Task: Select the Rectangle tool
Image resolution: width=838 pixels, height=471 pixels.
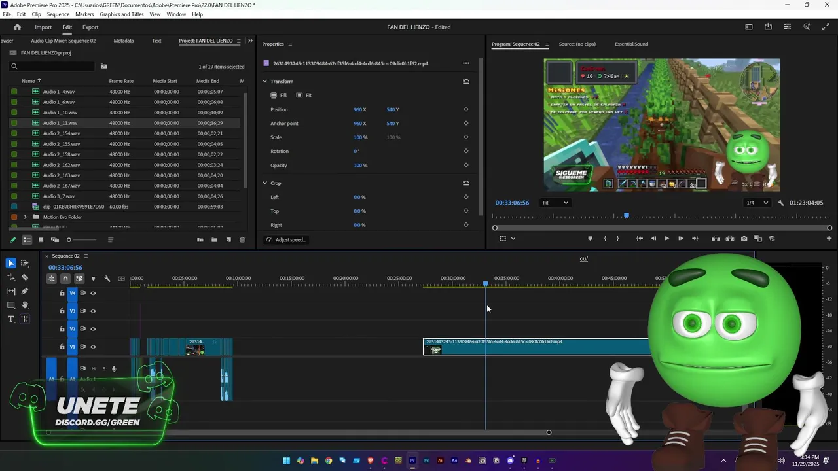Action: pyautogui.click(x=11, y=305)
